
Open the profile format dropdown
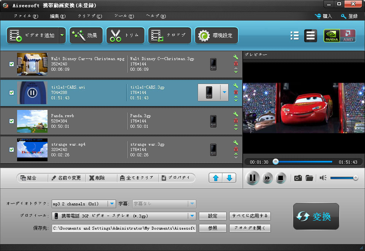tap(192, 216)
